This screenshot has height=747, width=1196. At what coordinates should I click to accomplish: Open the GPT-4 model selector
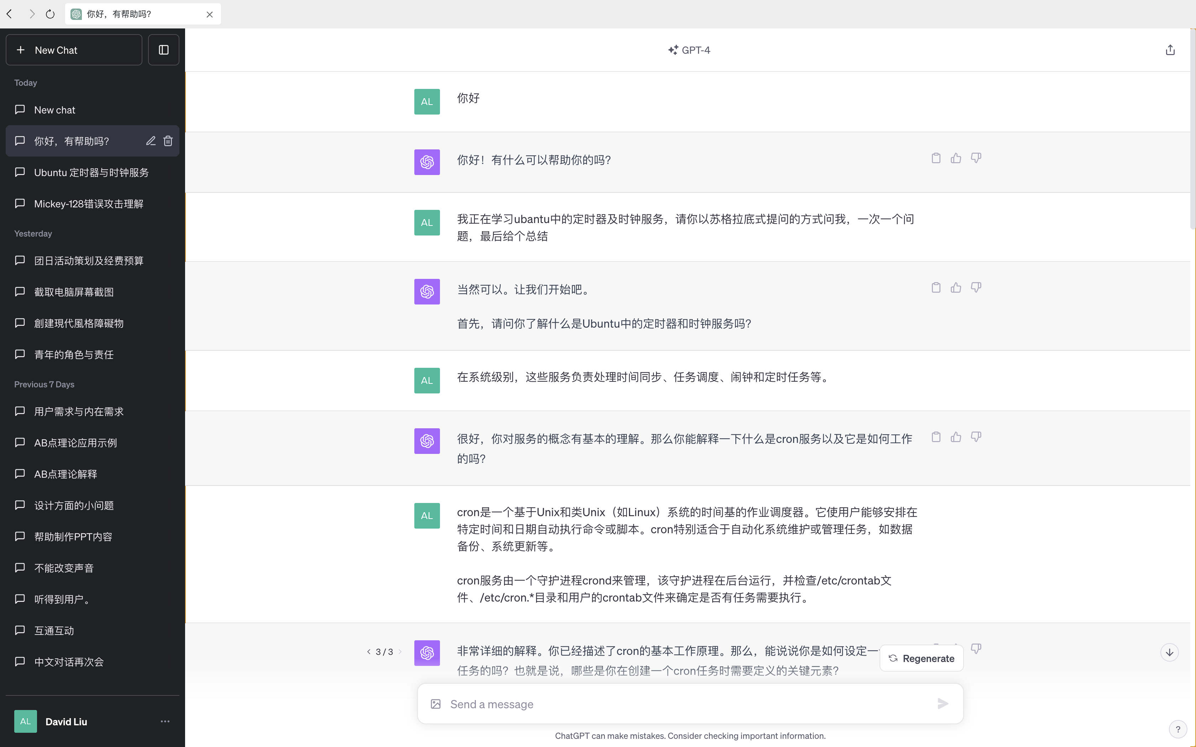click(x=689, y=50)
